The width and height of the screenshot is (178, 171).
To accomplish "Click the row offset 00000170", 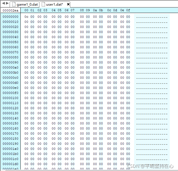I will pos(10,133).
